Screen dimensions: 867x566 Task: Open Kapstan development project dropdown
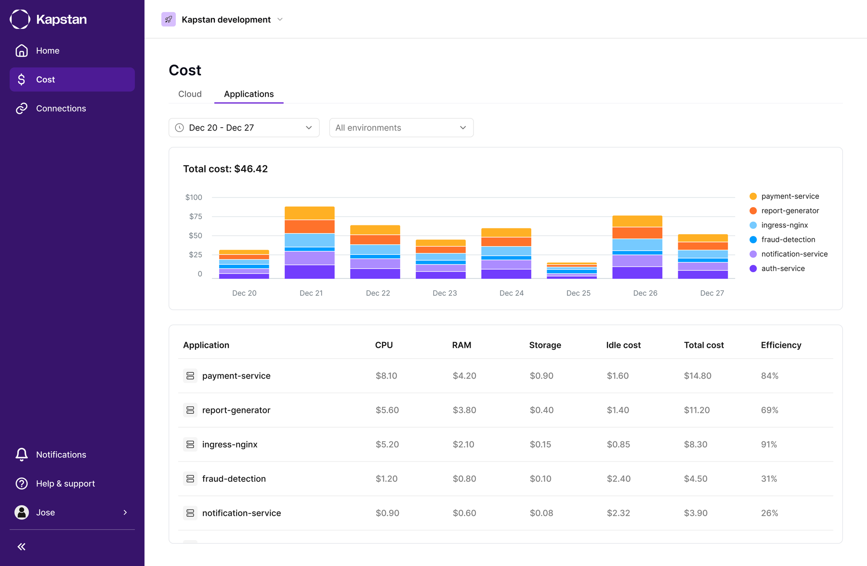[223, 19]
